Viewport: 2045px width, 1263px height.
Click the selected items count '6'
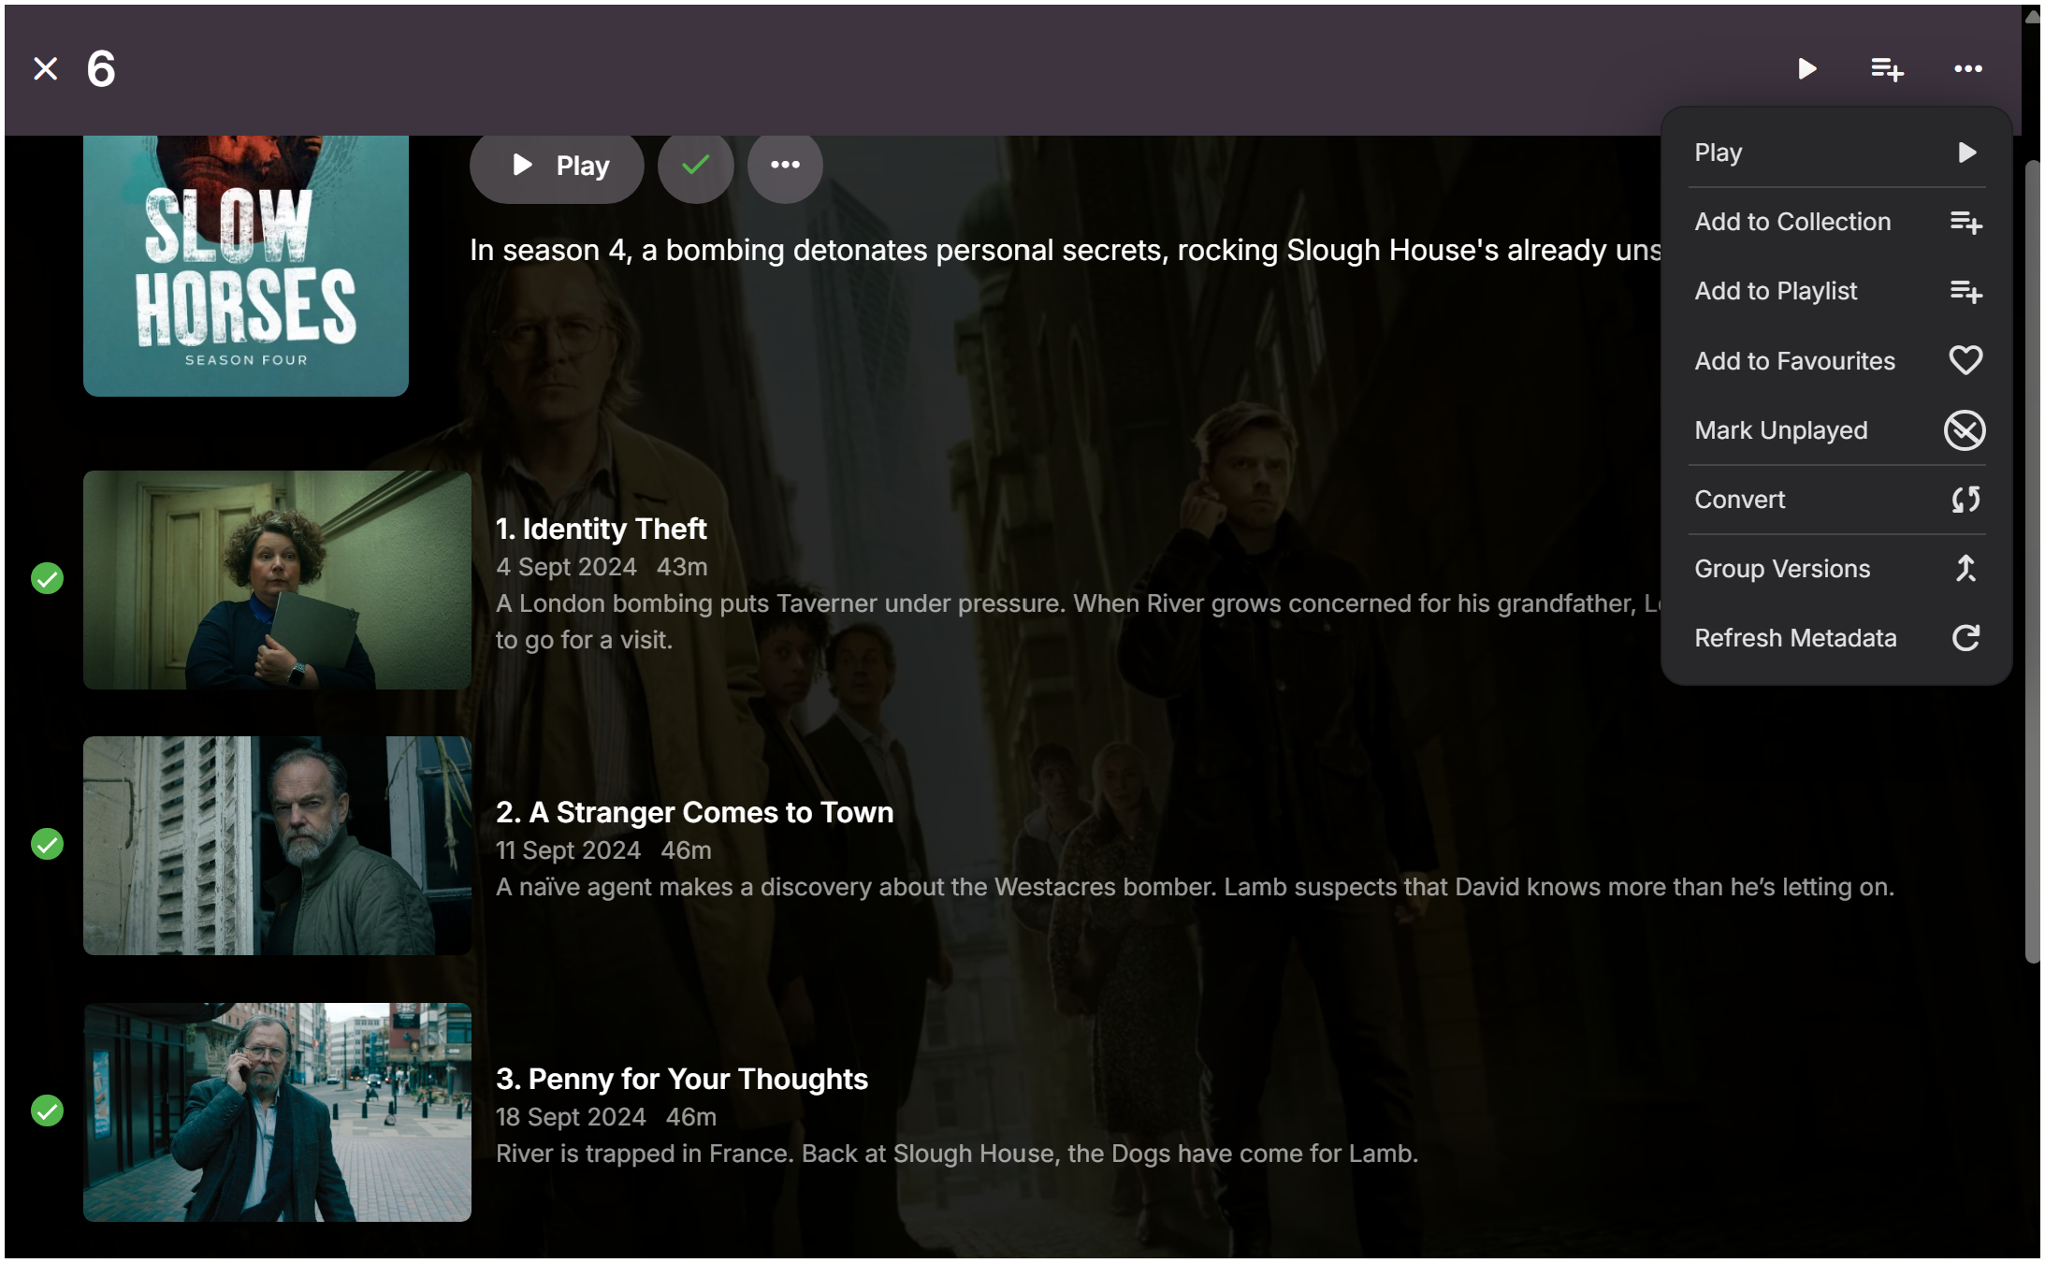coord(101,69)
